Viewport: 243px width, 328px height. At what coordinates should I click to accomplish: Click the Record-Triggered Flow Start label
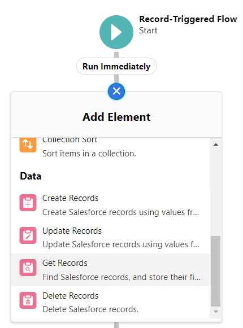point(188,24)
